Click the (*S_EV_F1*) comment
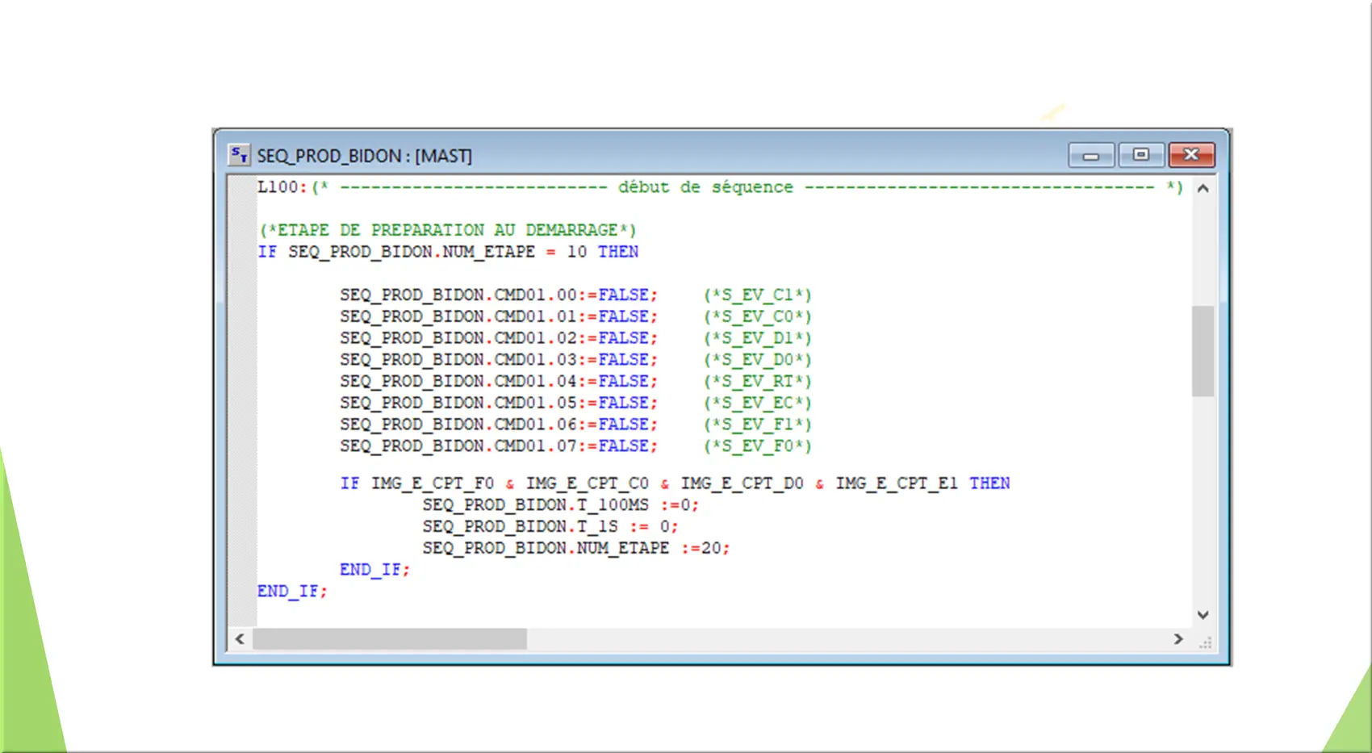1372x753 pixels. click(757, 424)
